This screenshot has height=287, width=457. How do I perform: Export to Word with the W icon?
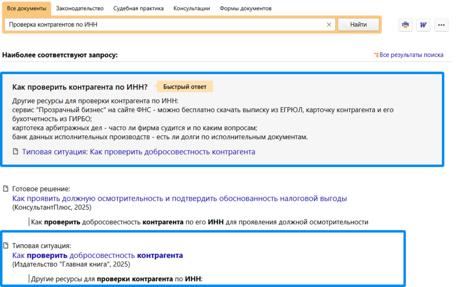(x=423, y=25)
